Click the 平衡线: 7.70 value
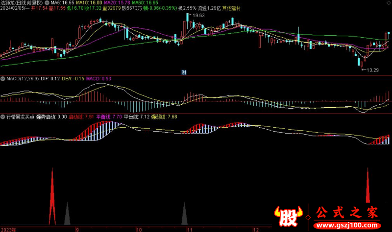The height and width of the screenshot is (232, 392). pos(109,117)
